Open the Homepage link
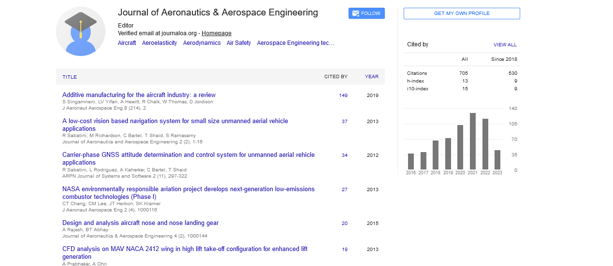The image size is (613, 266). coord(216,33)
